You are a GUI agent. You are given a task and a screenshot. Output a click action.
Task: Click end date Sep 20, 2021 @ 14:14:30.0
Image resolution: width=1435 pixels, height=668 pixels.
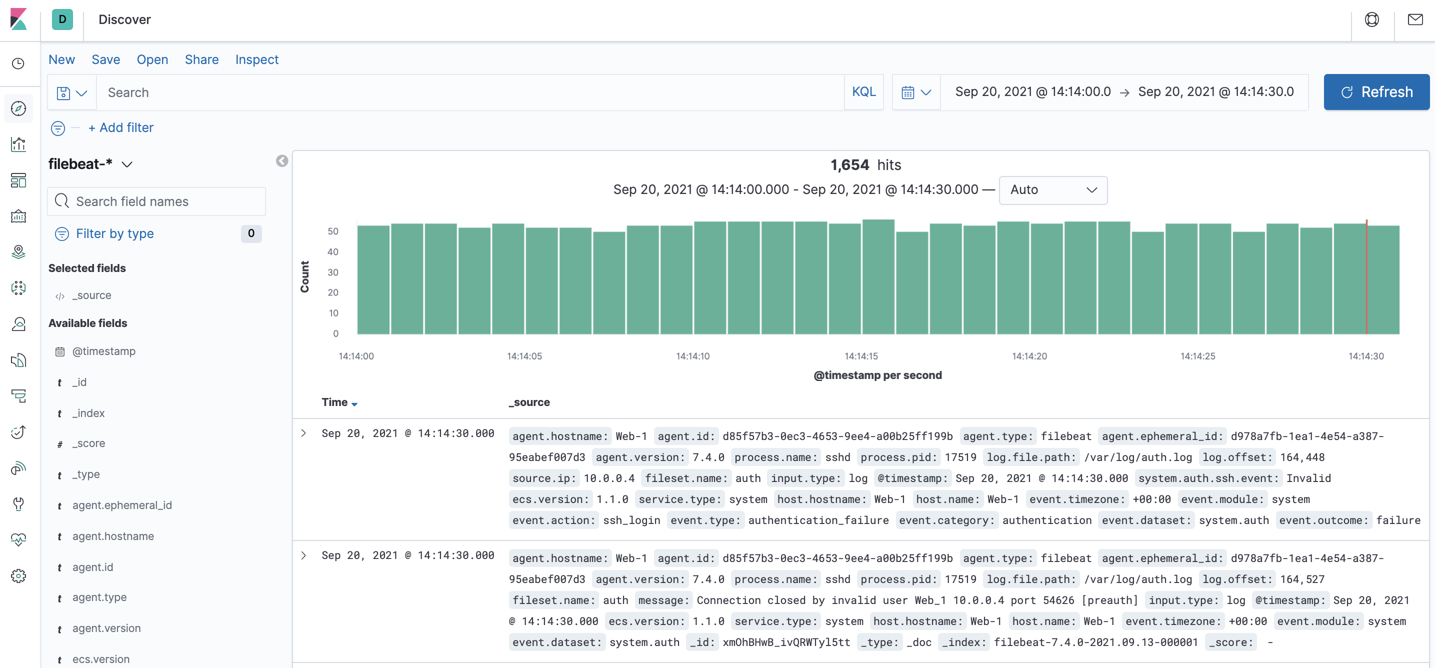[1215, 92]
